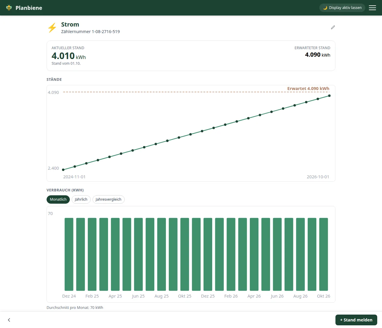Viewport: 382px width, 328px height.
Task: Click the expected reading 4.090 kWh value
Action: [x=318, y=55]
